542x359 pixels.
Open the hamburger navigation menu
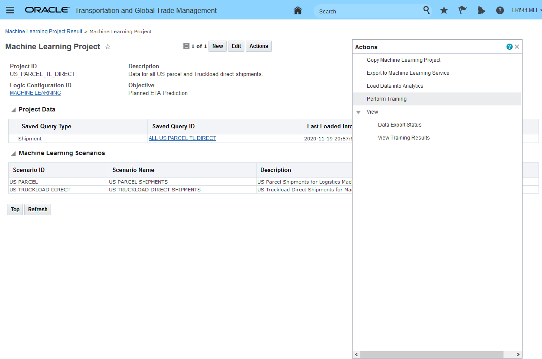click(10, 10)
